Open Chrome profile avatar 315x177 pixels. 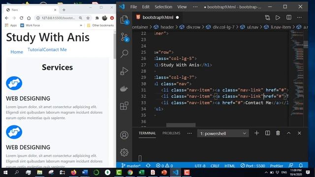click(x=104, y=18)
